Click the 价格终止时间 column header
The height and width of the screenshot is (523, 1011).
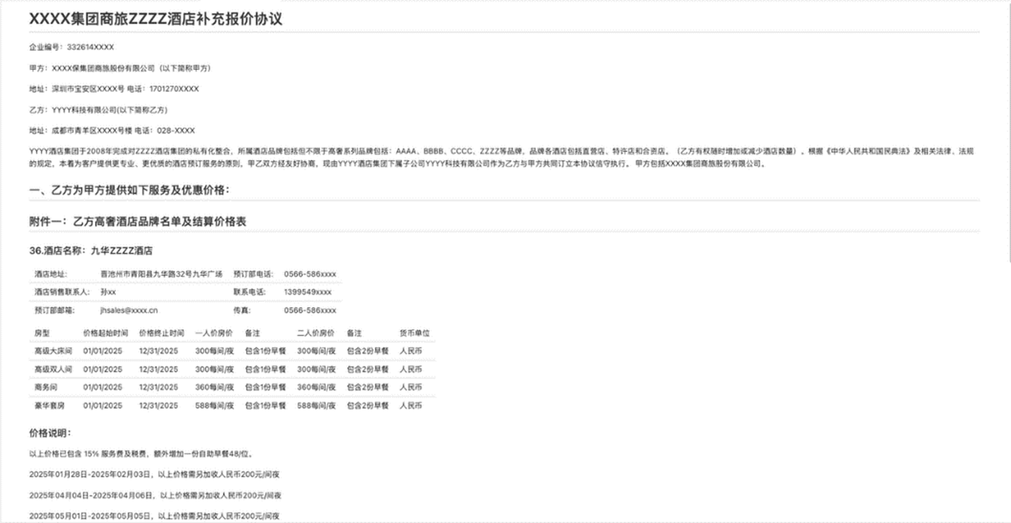click(x=161, y=333)
